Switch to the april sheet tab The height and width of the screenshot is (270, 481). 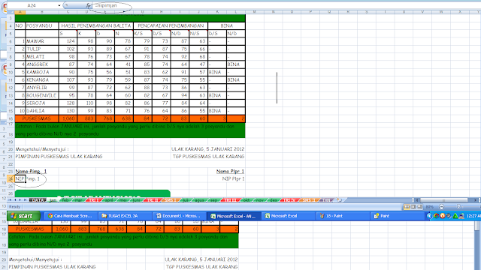coord(109,200)
